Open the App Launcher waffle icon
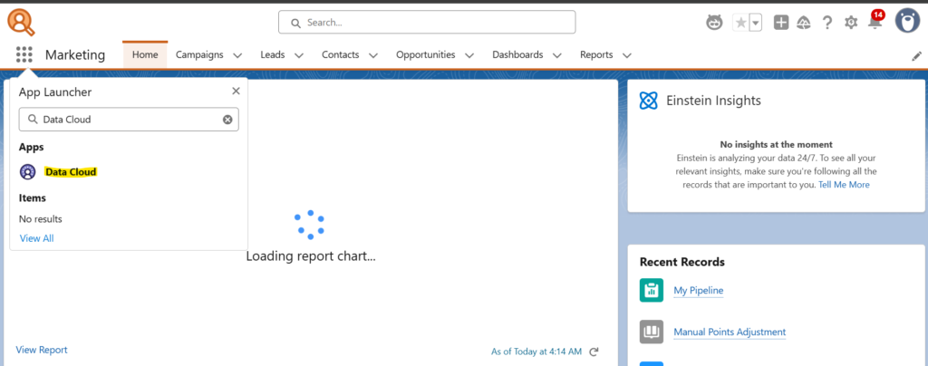Screen dimensions: 928x366 click(x=24, y=55)
